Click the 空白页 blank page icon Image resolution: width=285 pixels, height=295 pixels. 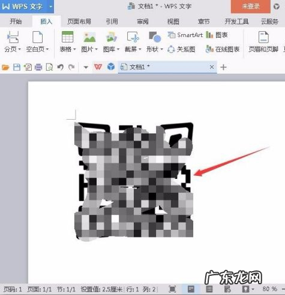tap(37, 37)
